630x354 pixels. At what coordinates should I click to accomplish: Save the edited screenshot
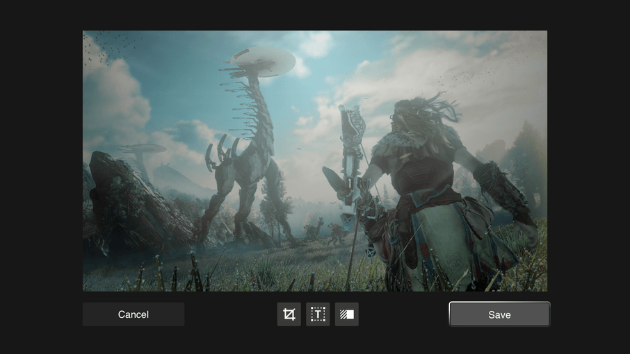tap(499, 314)
